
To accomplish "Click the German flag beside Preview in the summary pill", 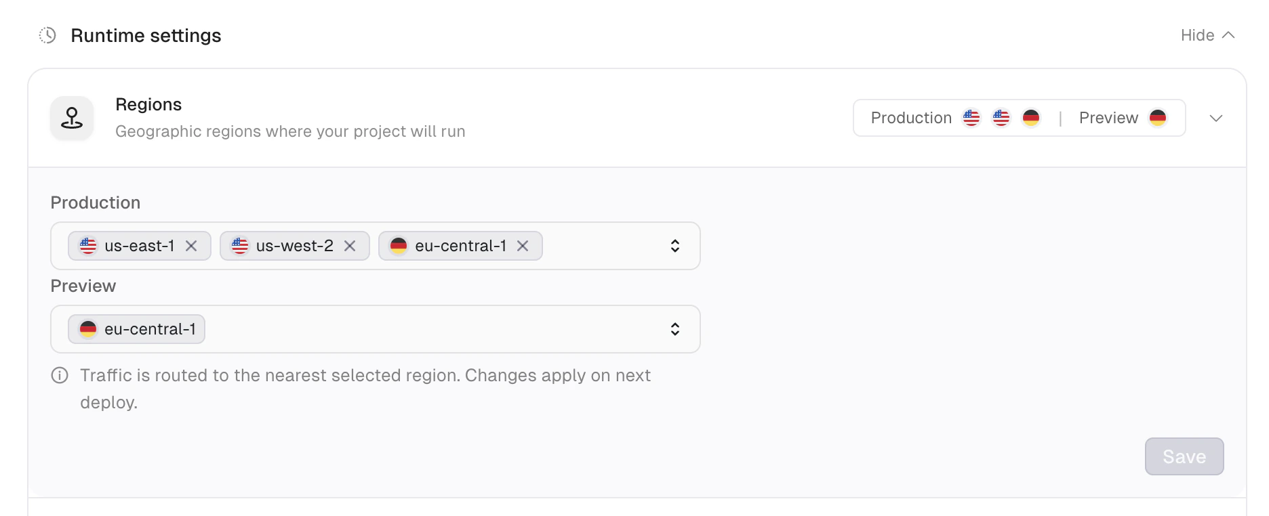I will [1159, 117].
